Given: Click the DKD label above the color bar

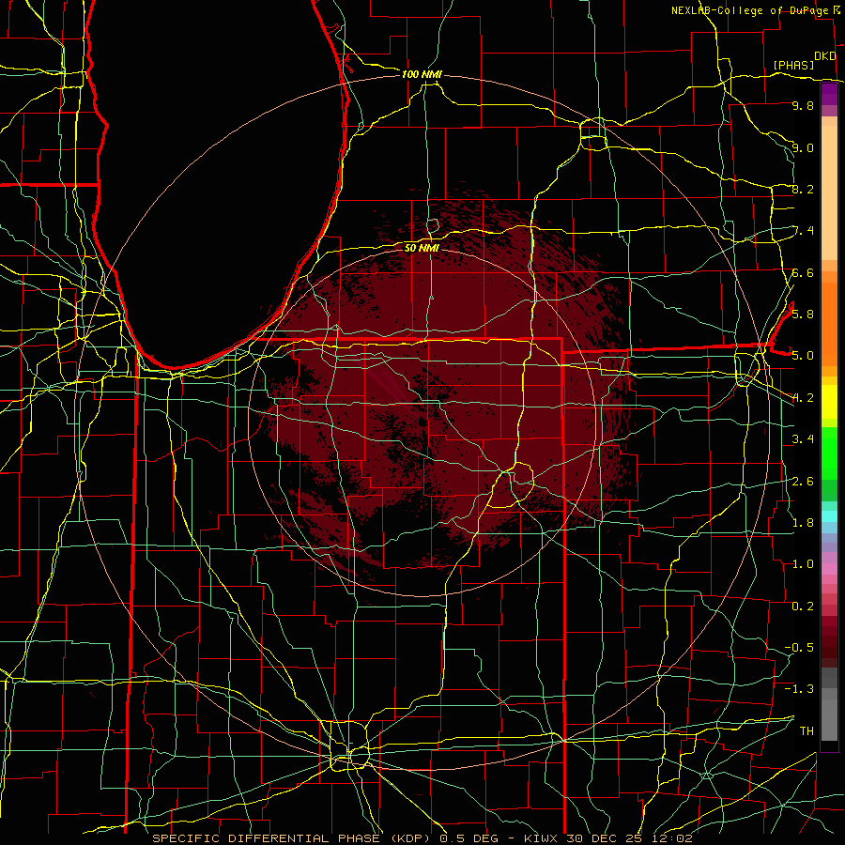Looking at the screenshot, I should coord(825,56).
